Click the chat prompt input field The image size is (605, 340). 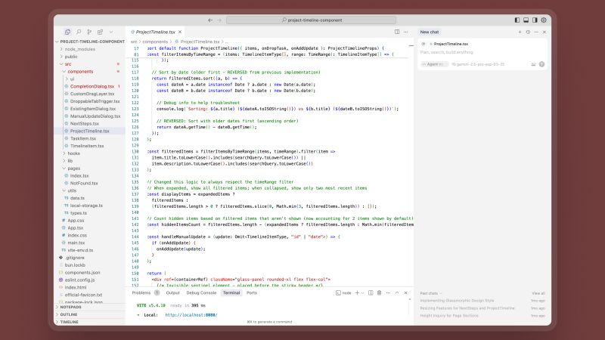482,52
